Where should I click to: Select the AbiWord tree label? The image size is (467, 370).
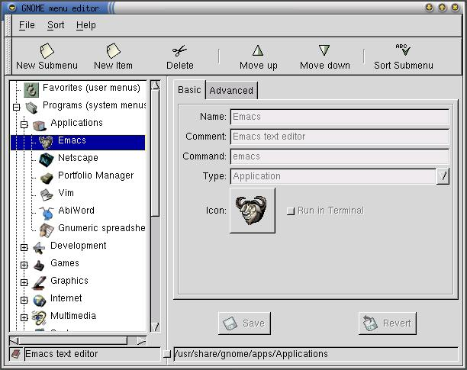(x=76, y=211)
